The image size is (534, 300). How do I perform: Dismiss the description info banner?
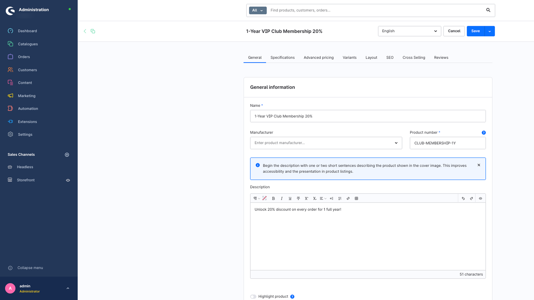[x=479, y=165]
